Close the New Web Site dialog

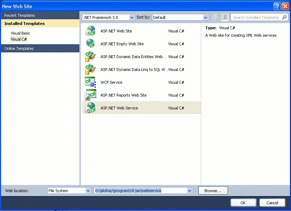[285, 6]
